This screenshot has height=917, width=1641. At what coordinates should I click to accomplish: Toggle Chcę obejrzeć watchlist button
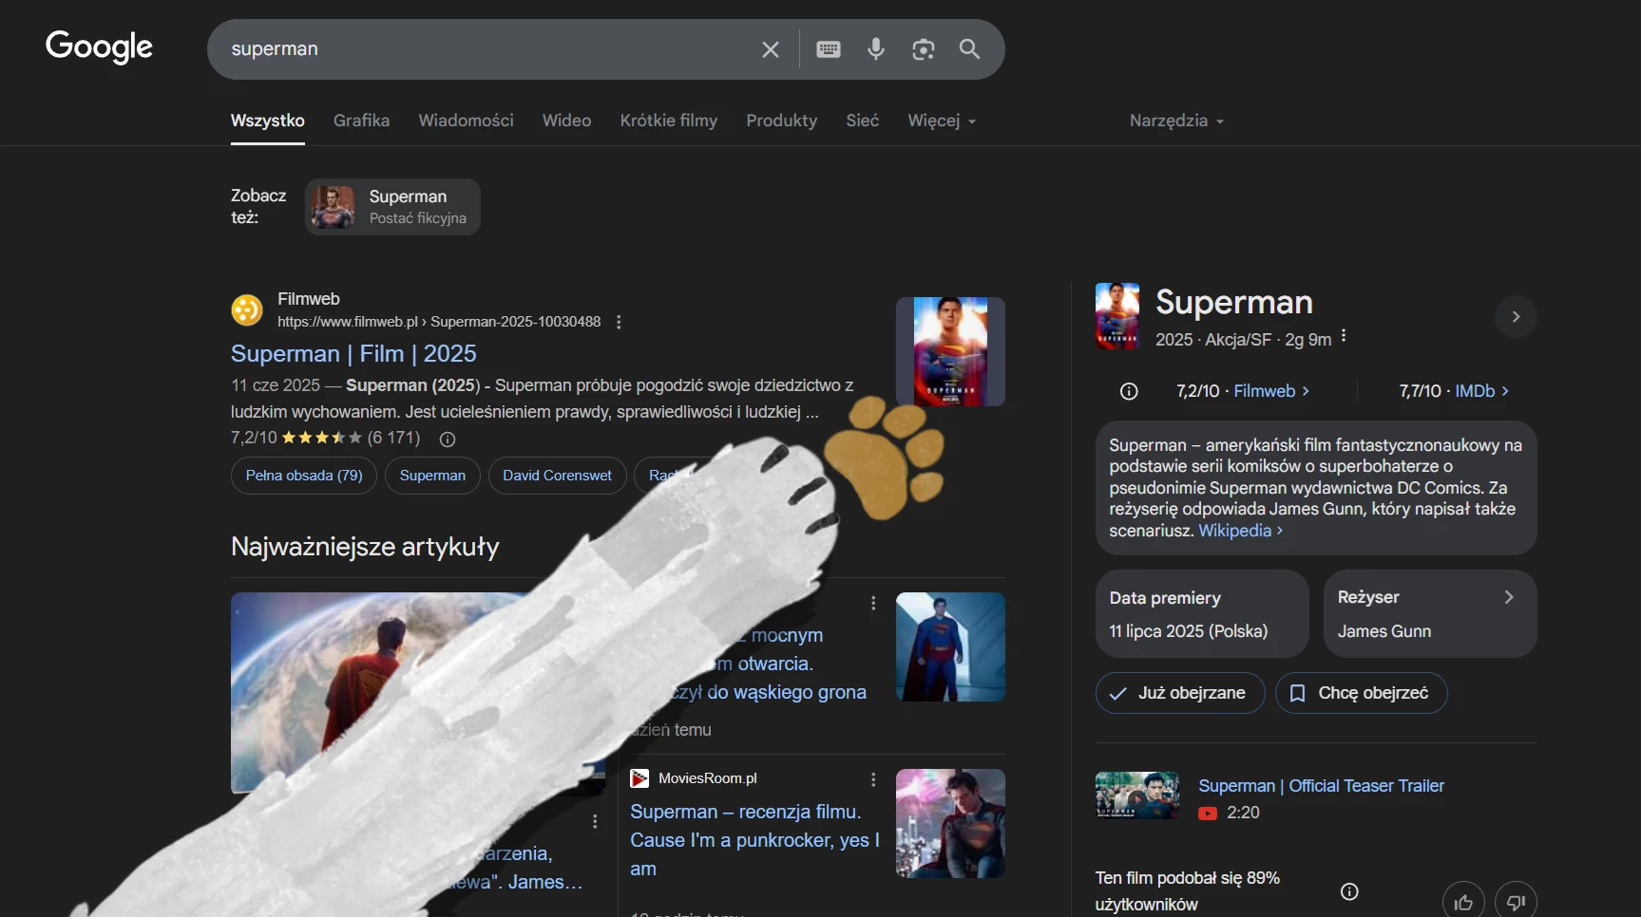pos(1361,693)
